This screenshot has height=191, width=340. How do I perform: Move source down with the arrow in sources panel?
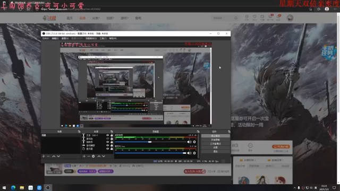click(x=104, y=156)
